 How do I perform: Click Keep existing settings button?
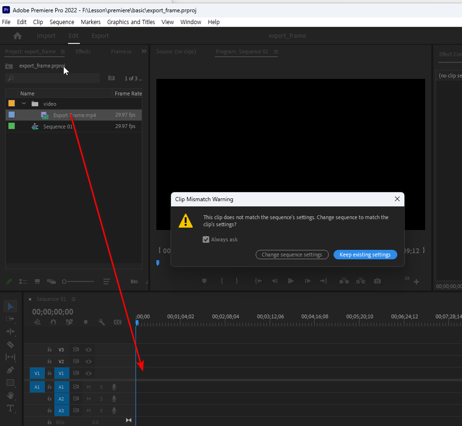(x=365, y=255)
